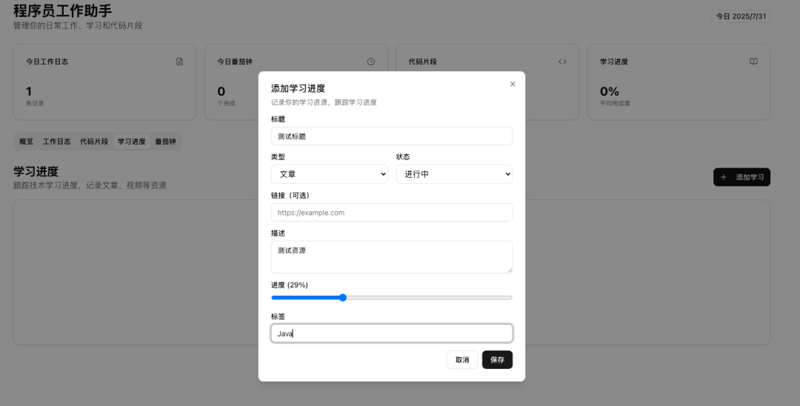
Task: Switch to the 概览 tab
Action: pos(27,142)
